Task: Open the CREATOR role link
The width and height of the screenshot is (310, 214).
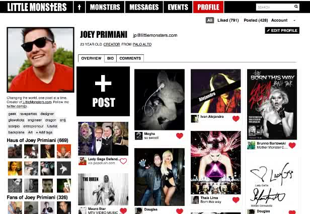Action: [x=112, y=44]
